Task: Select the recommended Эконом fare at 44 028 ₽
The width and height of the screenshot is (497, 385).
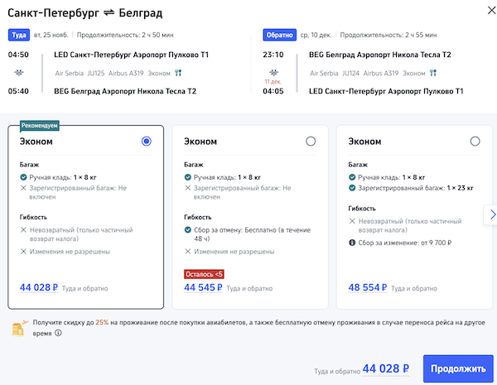Action: pos(147,142)
